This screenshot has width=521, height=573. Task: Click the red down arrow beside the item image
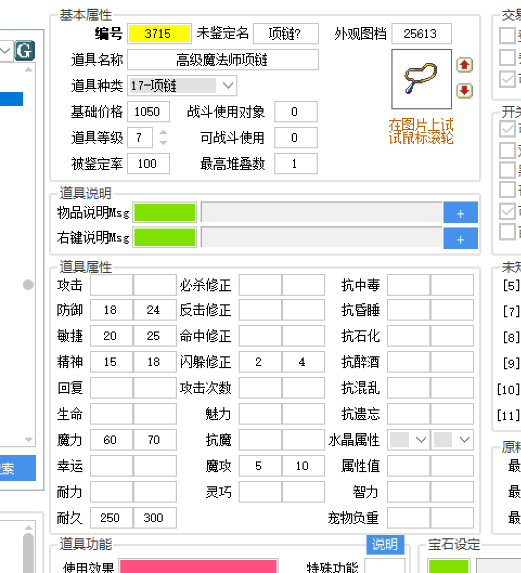coord(465,90)
